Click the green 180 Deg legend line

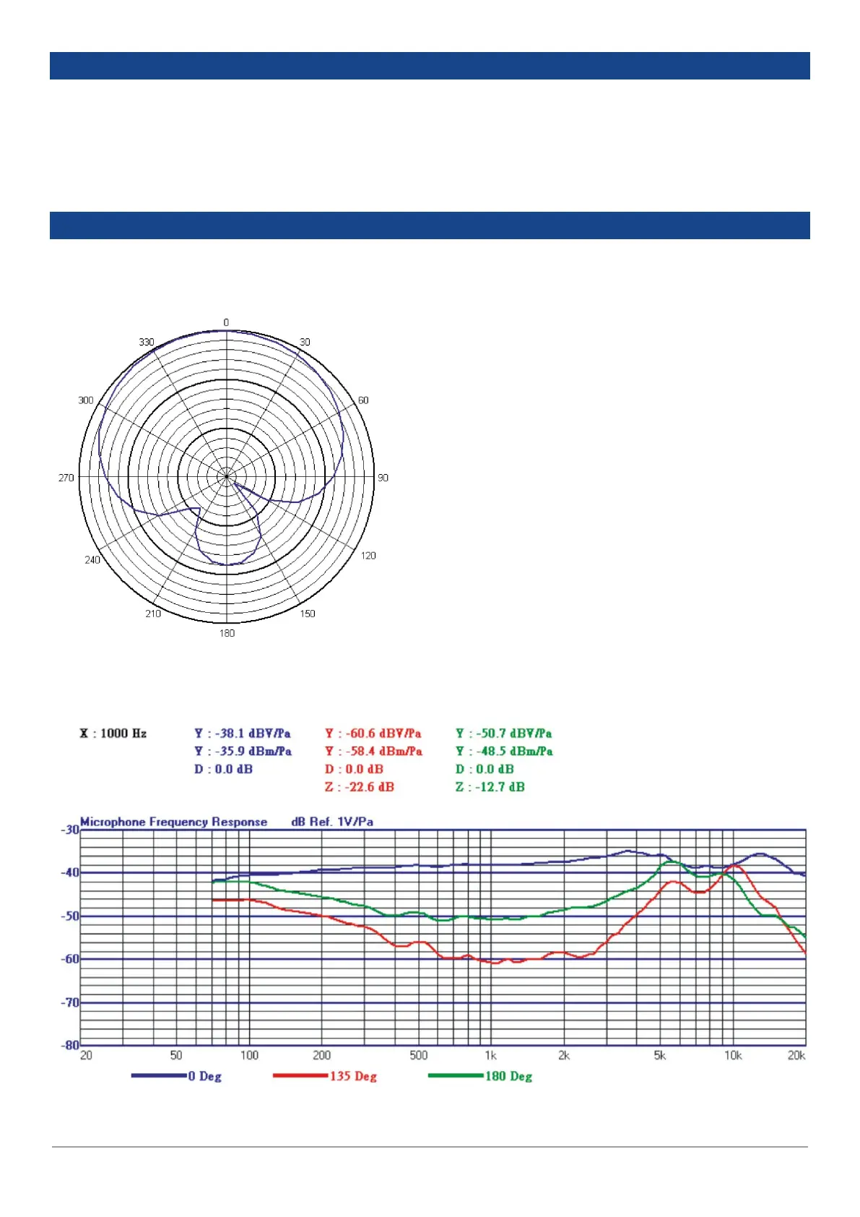(456, 1075)
